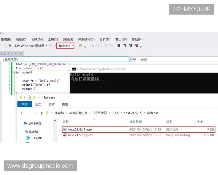Open the 生成(B) menu
Viewport: 218px width, 175px height.
[6, 39]
